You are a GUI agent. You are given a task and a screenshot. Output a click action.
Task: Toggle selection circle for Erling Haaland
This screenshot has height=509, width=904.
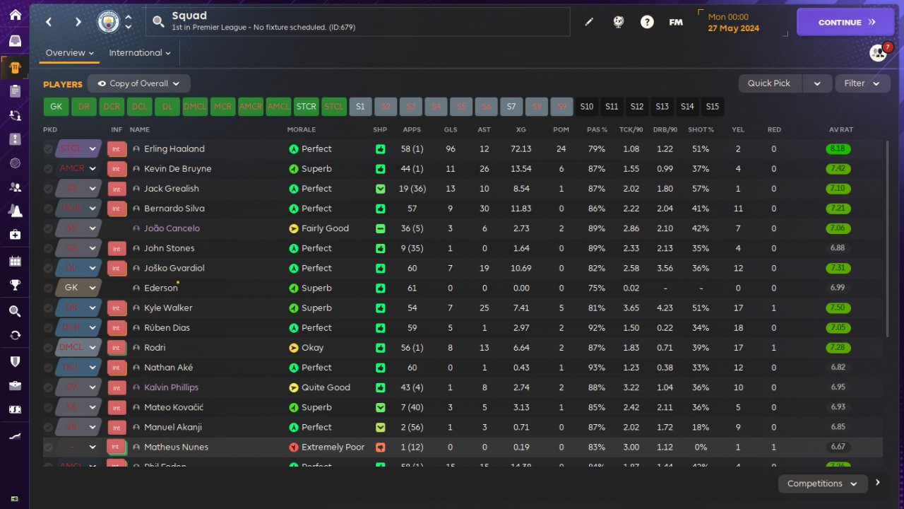pos(48,149)
